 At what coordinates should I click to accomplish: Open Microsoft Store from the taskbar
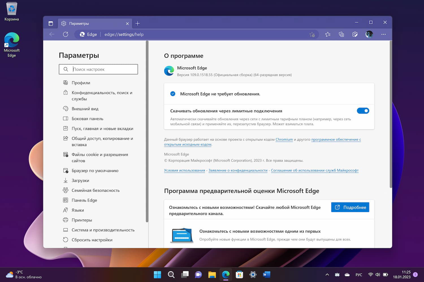239,274
